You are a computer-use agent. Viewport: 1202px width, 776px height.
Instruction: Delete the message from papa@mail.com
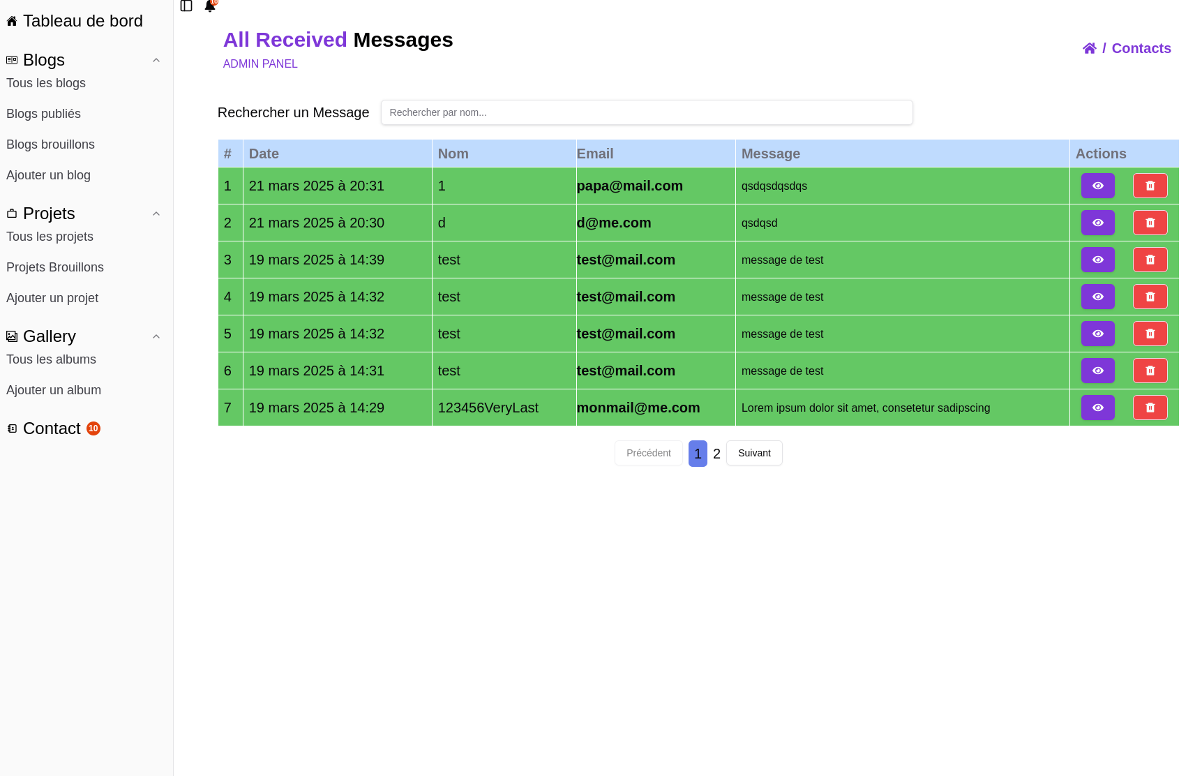(x=1150, y=186)
